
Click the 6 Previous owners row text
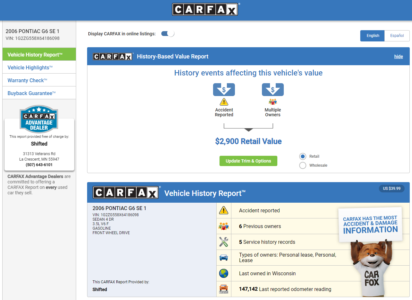260,226
